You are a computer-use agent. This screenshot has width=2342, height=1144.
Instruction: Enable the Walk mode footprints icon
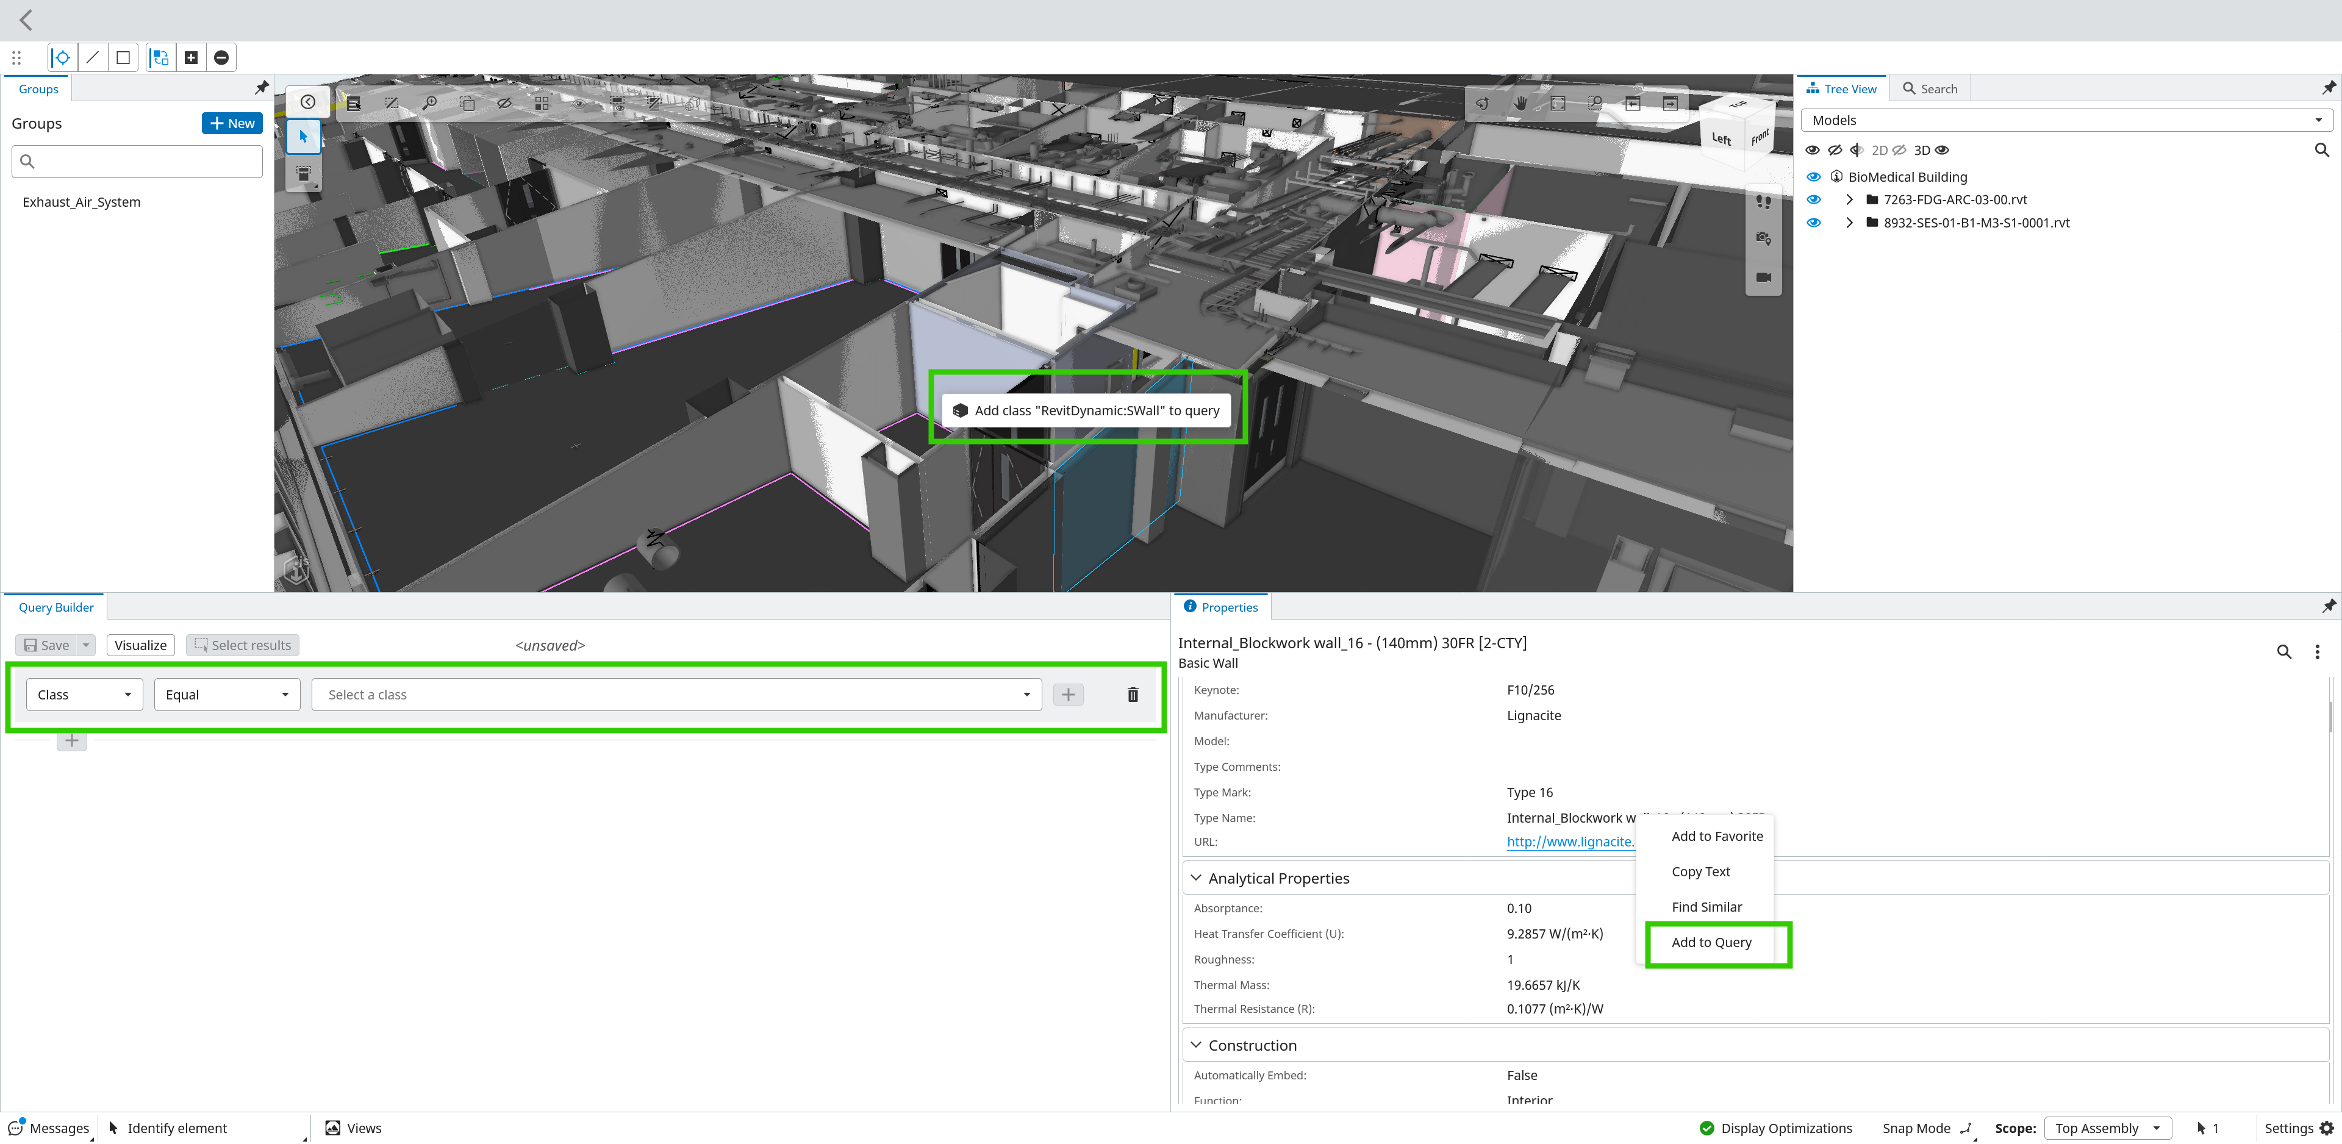pos(1764,203)
